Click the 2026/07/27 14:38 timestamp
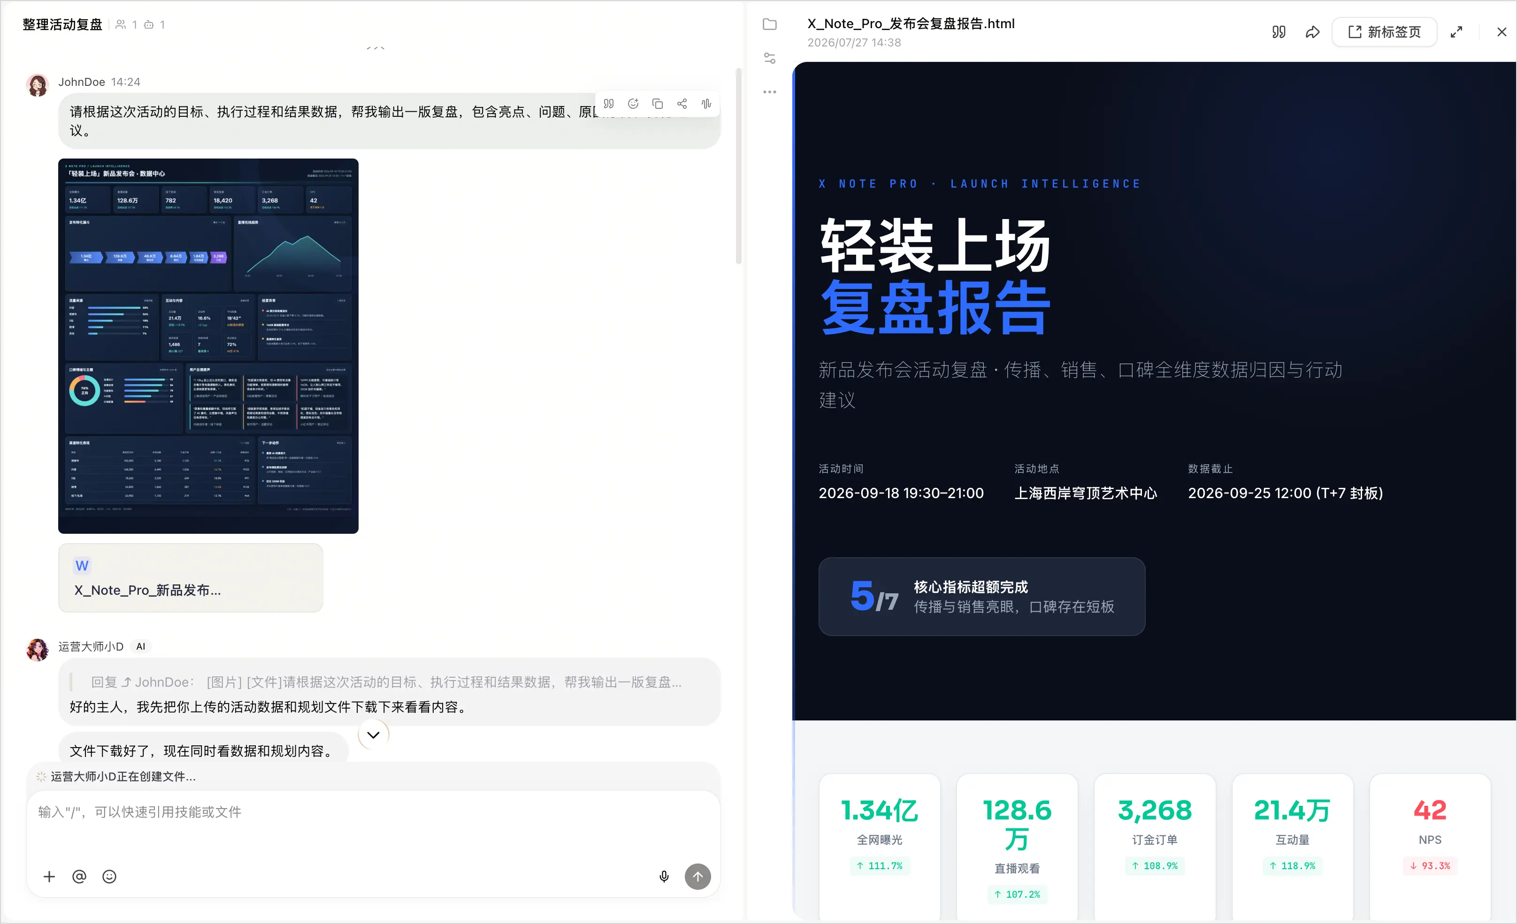Viewport: 1517px width, 924px height. click(x=854, y=42)
